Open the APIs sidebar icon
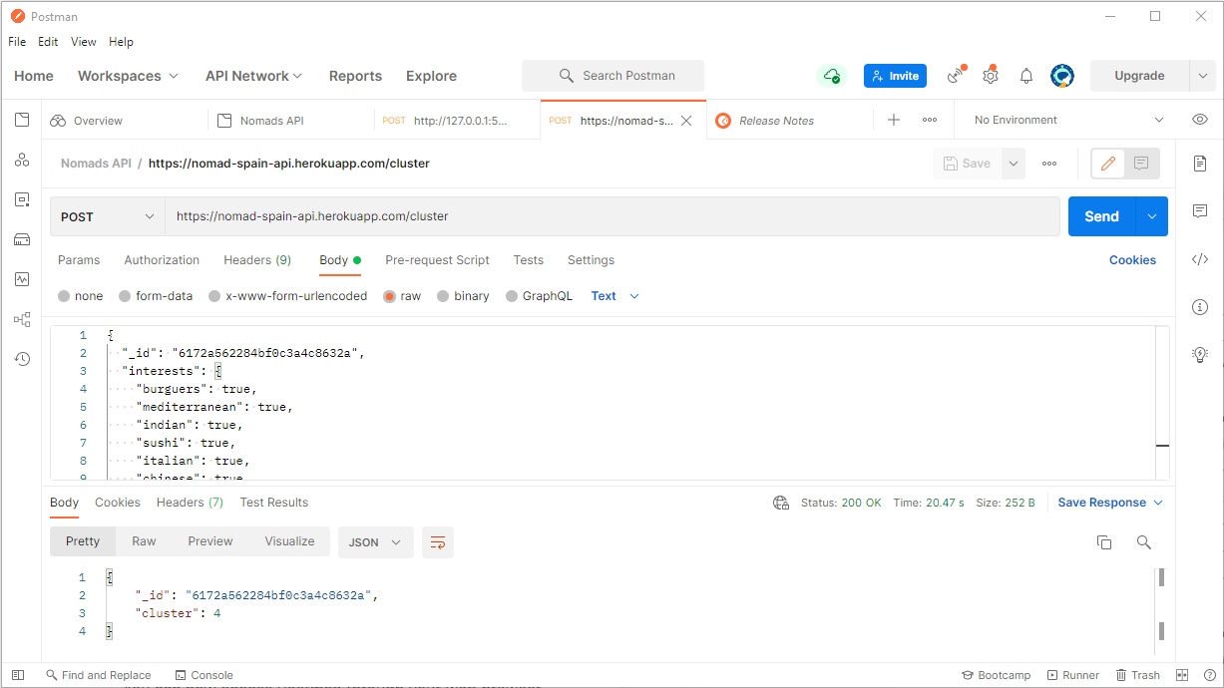 pyautogui.click(x=22, y=160)
